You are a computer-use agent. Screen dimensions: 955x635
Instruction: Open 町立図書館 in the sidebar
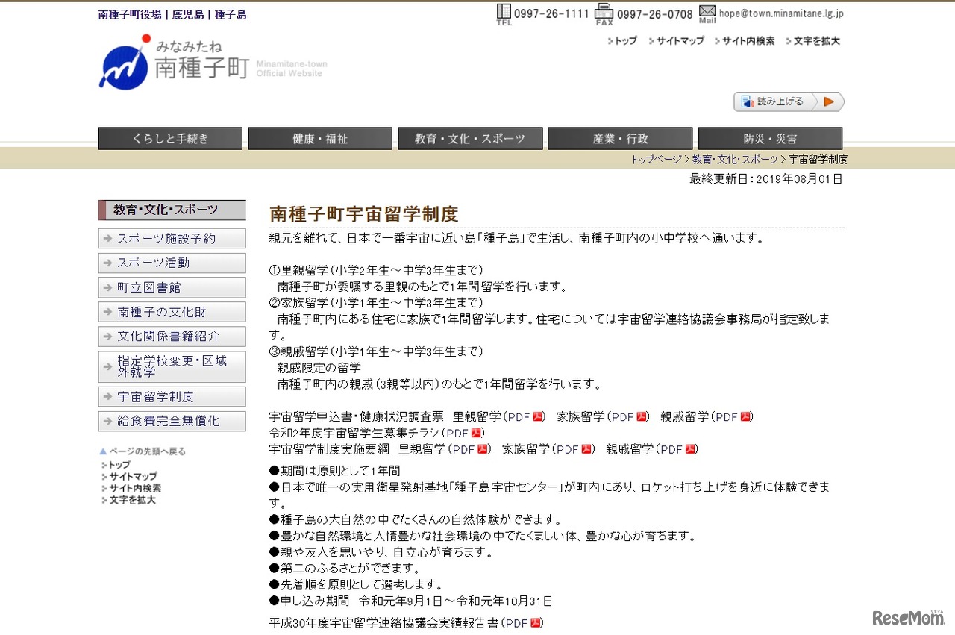click(172, 287)
